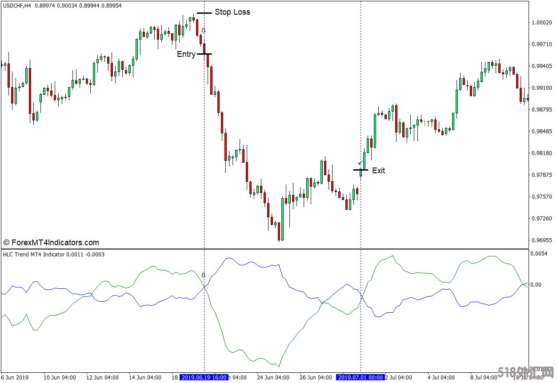Select the horizontal Entry line marker
This screenshot has height=383, width=557.
tap(204, 54)
